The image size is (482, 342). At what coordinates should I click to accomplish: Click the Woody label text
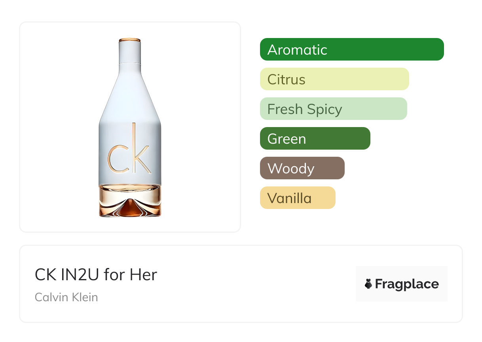point(291,169)
